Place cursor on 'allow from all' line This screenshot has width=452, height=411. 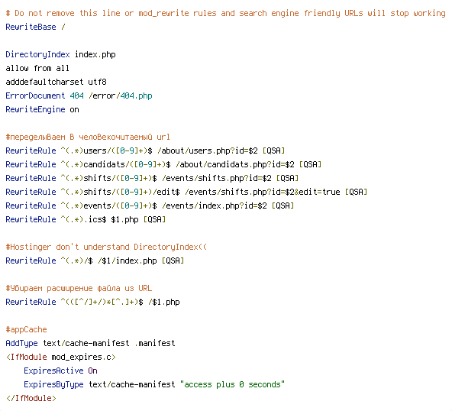click(x=37, y=68)
